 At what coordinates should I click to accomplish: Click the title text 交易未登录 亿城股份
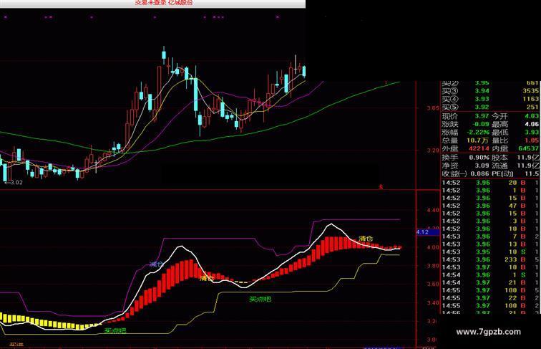tap(164, 2)
